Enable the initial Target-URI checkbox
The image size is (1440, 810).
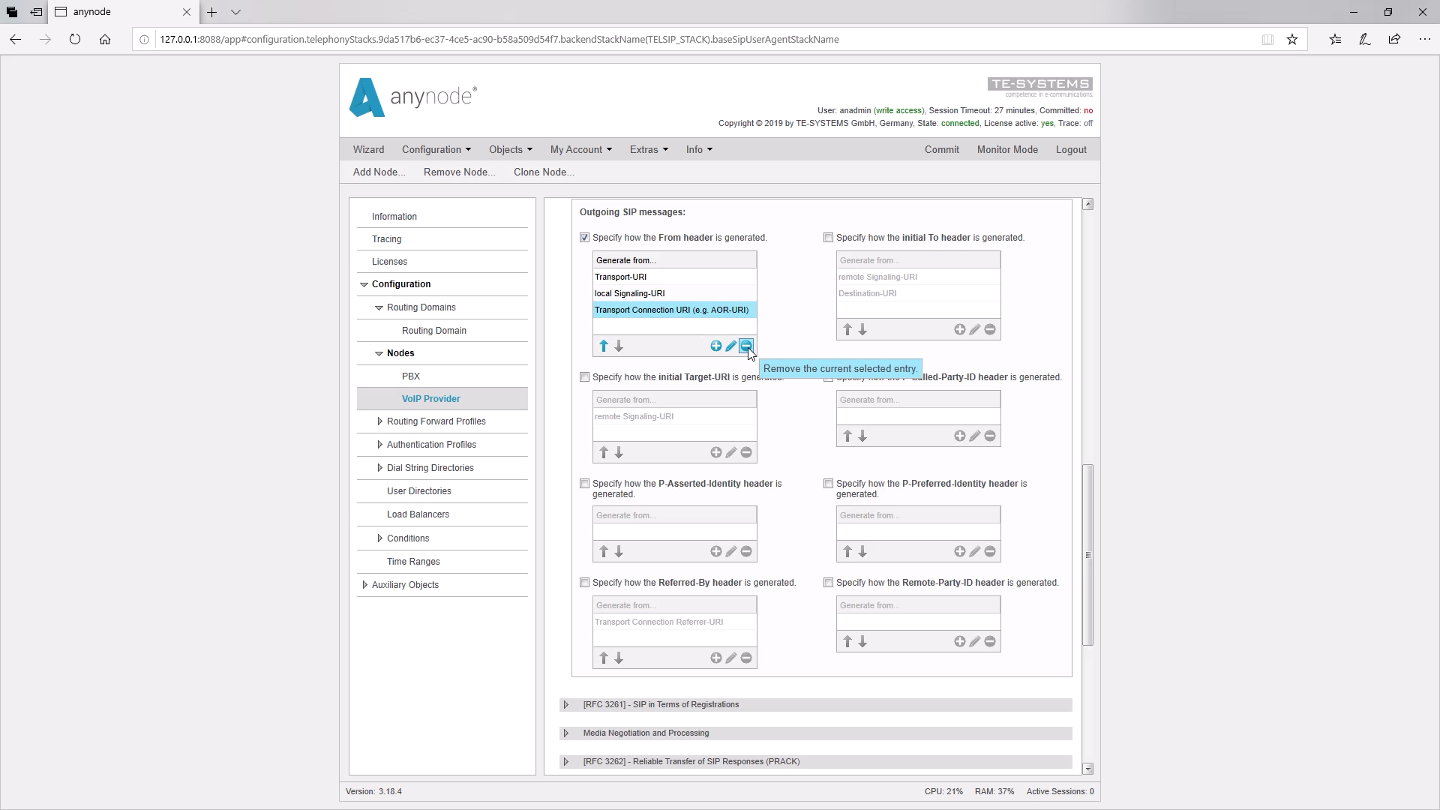click(584, 377)
